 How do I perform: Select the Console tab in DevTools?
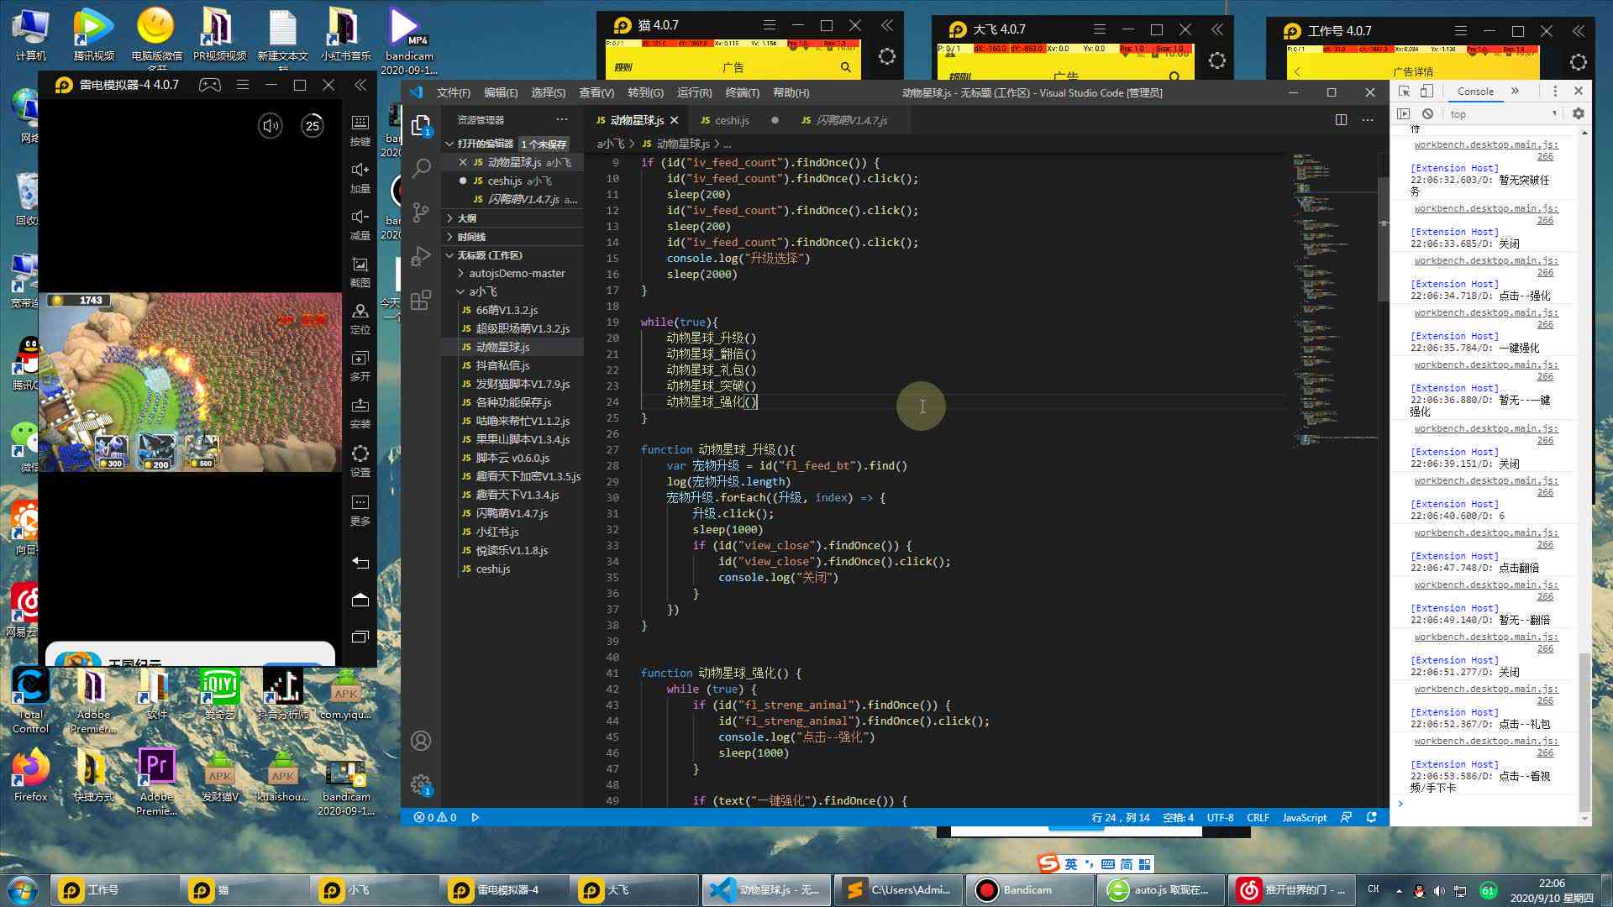[1475, 91]
